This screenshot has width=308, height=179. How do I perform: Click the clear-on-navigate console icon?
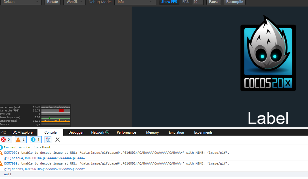pos(48,140)
